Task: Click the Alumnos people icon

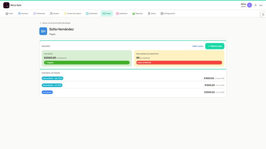Action: pos(19,14)
